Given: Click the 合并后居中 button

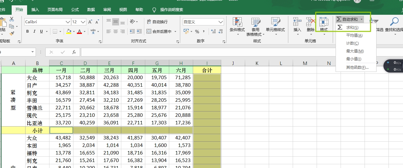Looking at the screenshot, I should click(x=159, y=31).
